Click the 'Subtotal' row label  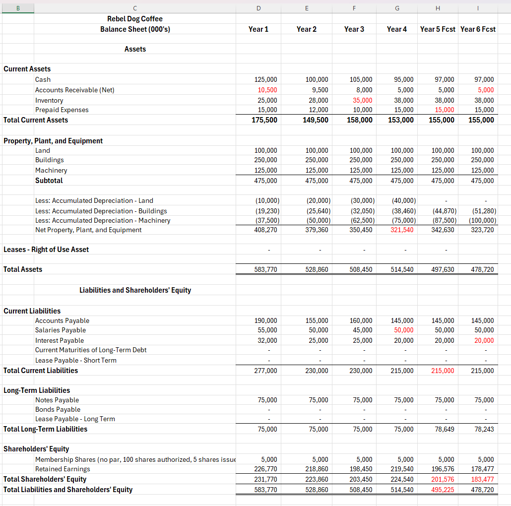(x=49, y=181)
